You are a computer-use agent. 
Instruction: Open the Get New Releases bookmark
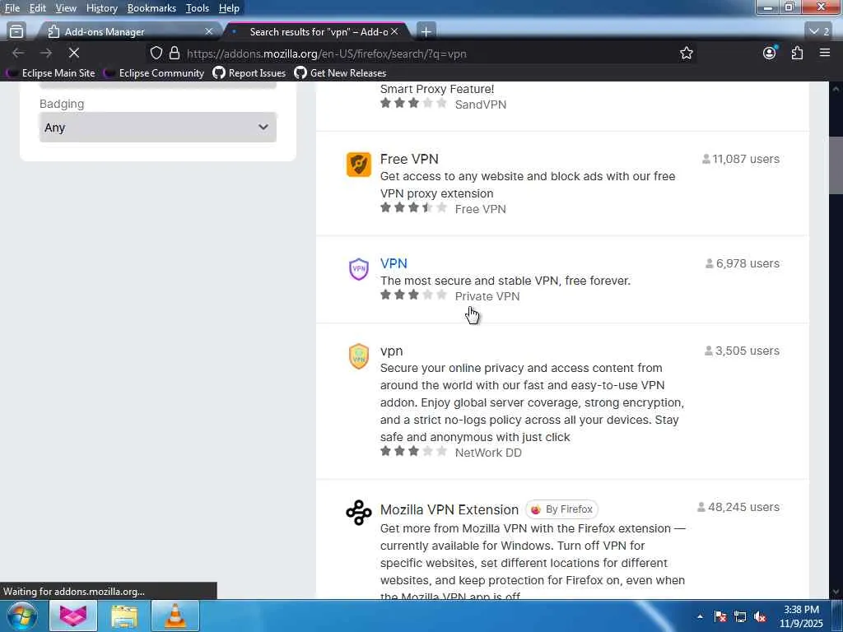(x=340, y=73)
